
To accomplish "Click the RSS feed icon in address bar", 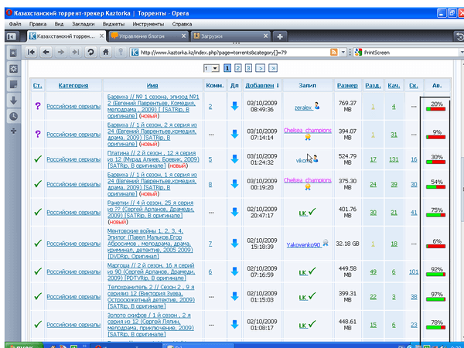I will pos(334,53).
